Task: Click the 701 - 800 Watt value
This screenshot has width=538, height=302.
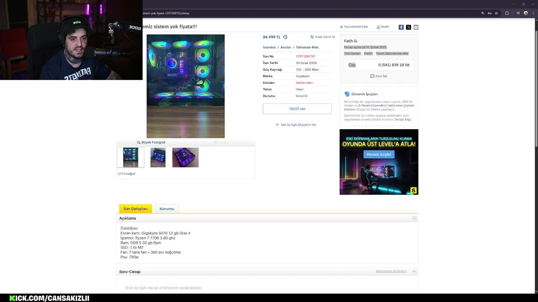Action: point(307,70)
